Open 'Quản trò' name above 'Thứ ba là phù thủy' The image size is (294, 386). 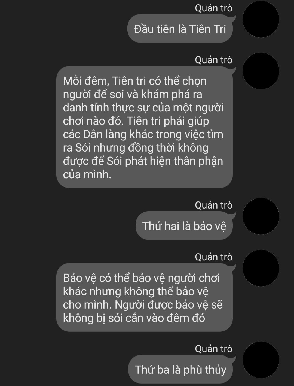214,349
